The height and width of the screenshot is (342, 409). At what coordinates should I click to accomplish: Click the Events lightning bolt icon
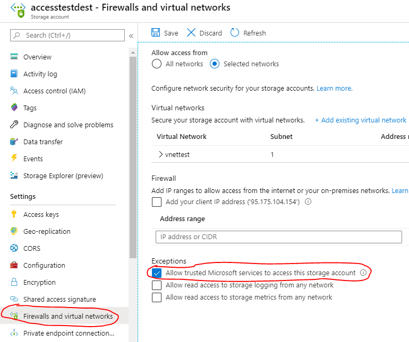[x=14, y=159]
